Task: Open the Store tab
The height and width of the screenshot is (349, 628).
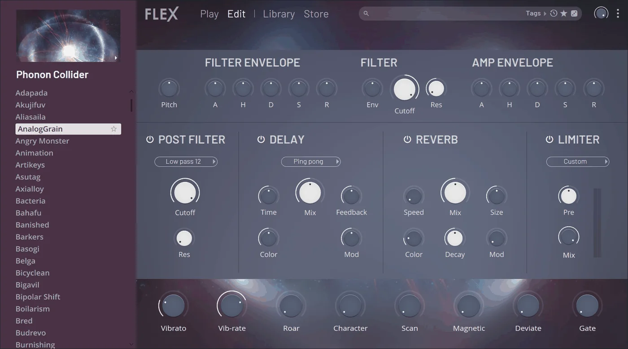Action: tap(316, 14)
